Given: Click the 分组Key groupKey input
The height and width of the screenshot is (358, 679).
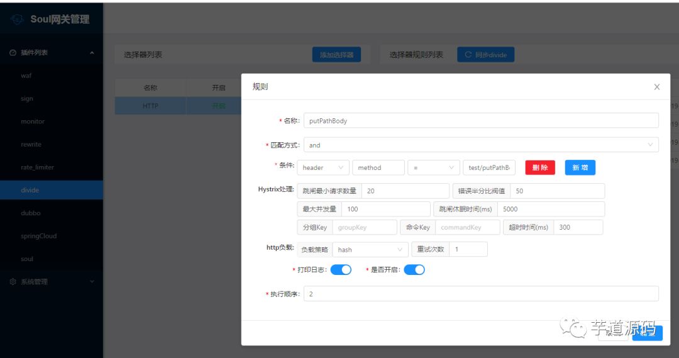Looking at the screenshot, I should click(365, 228).
